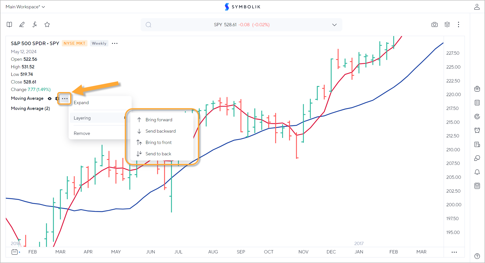Open the layers stack icon
The width and height of the screenshot is (485, 263).
point(447,24)
